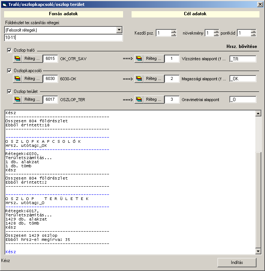
Task: Click target Réteg button for Magassági alappont
Action: (x=154, y=79)
